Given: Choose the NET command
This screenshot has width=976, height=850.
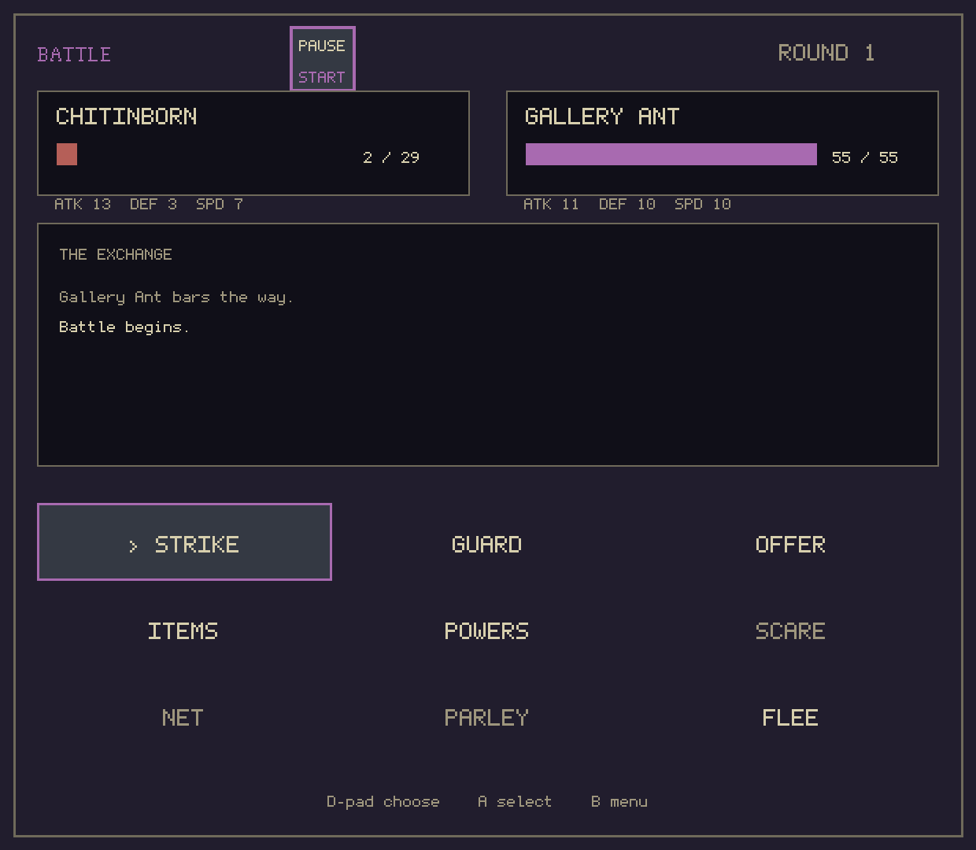Looking at the screenshot, I should 183,718.
